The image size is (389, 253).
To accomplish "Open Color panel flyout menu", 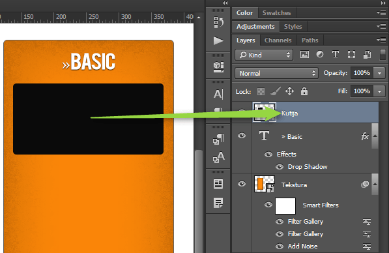I will point(381,12).
